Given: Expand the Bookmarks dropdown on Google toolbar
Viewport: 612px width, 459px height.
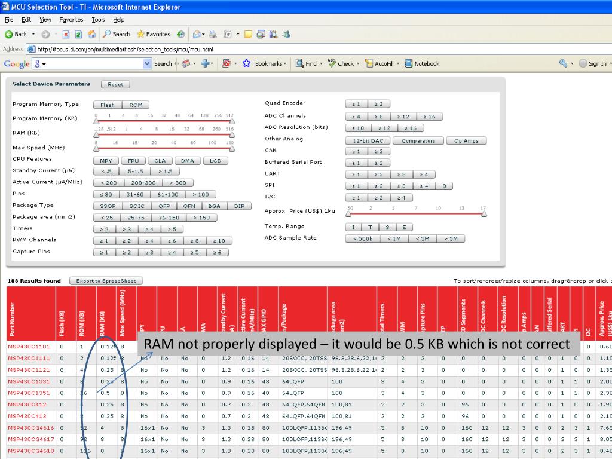Looking at the screenshot, I should (285, 63).
